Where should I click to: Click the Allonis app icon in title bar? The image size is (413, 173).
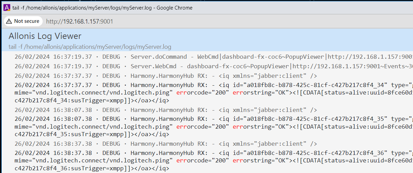[x=6, y=8]
